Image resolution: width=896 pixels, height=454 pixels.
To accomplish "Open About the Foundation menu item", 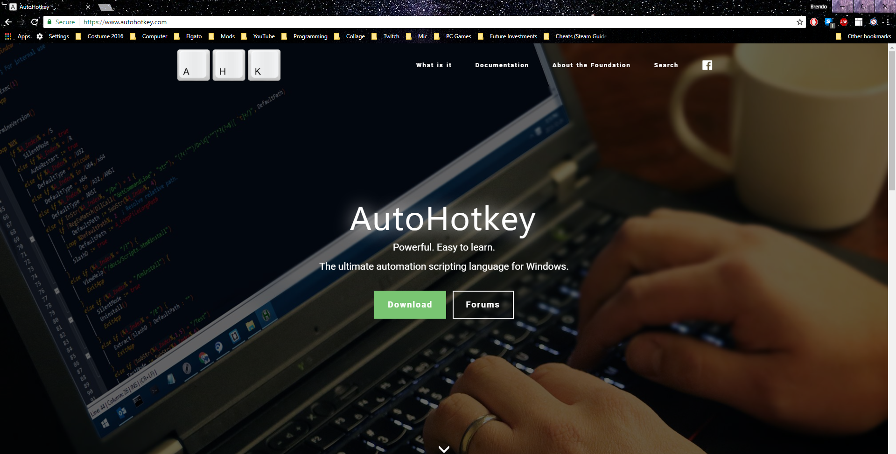I will (x=591, y=65).
